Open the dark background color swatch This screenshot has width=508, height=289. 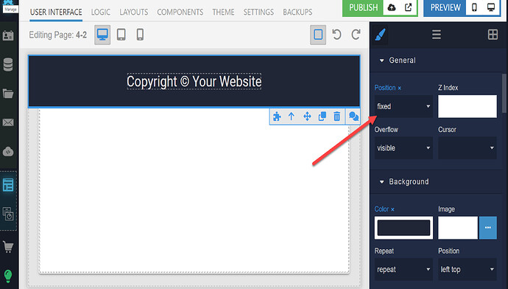click(403, 228)
